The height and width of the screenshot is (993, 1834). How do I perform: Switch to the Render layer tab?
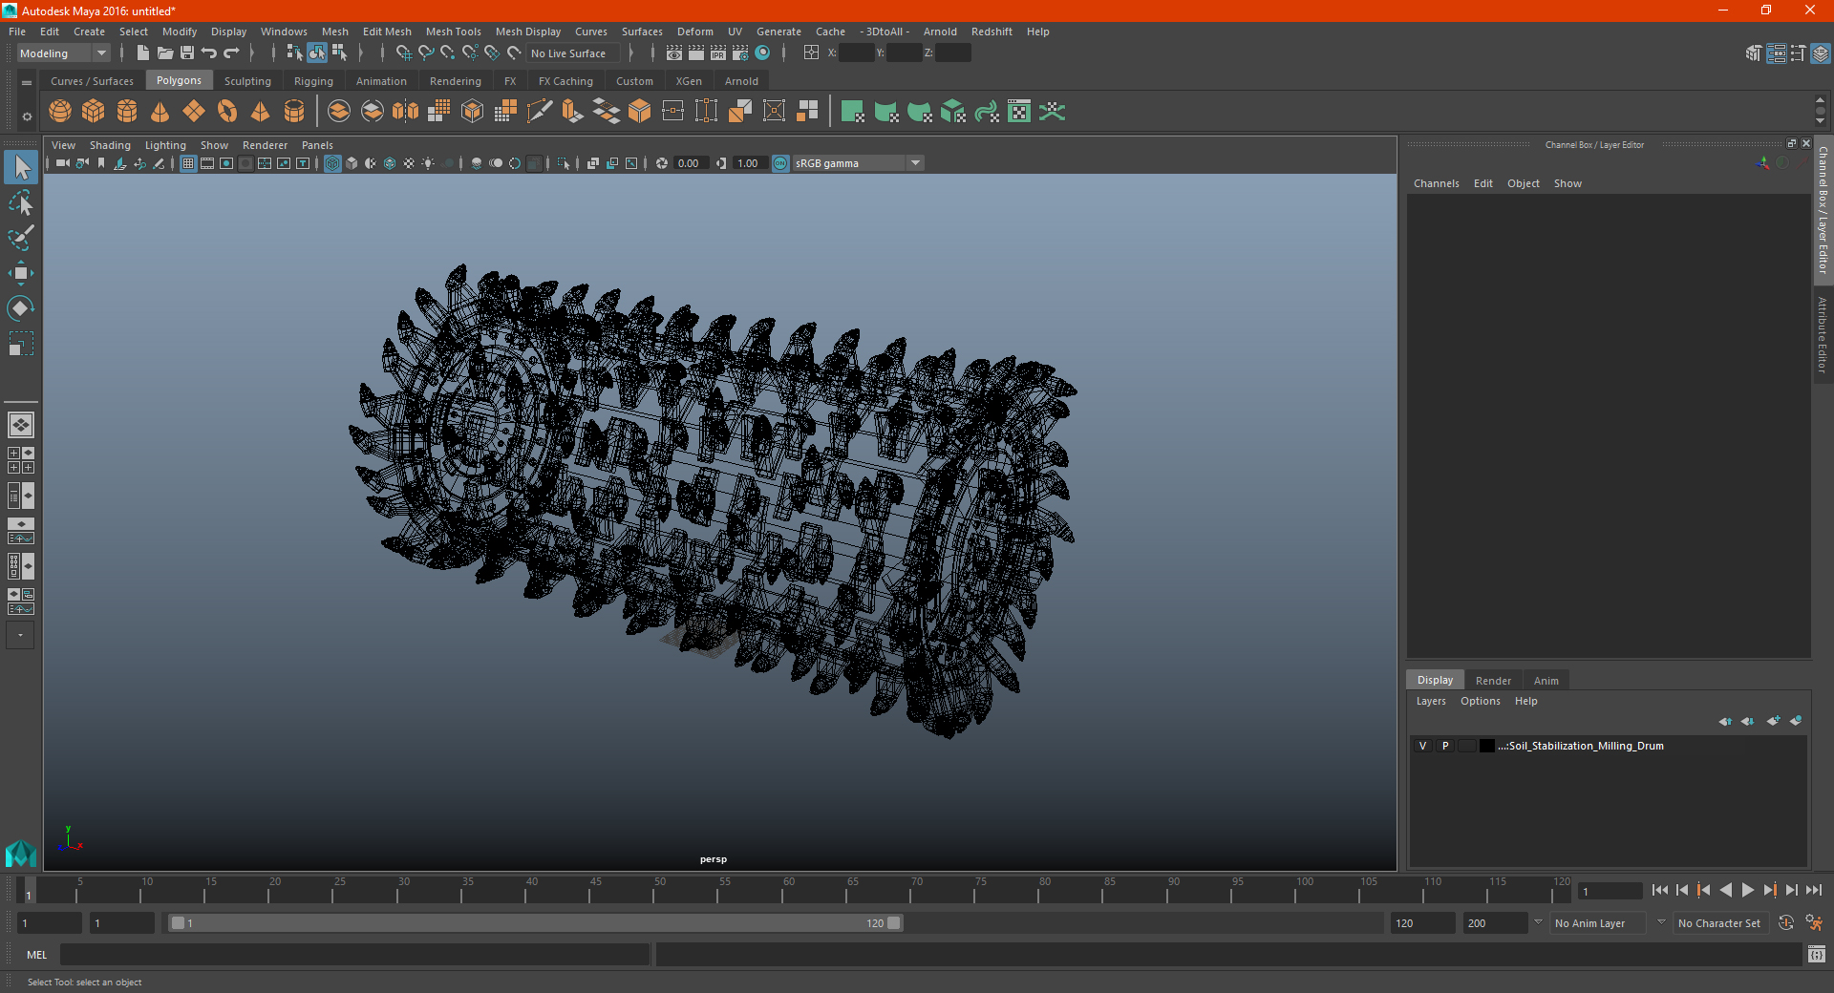1493,681
